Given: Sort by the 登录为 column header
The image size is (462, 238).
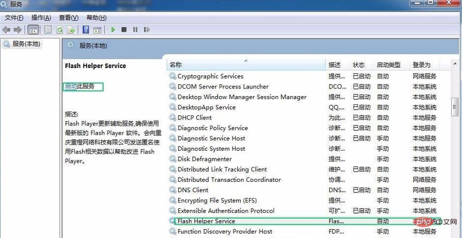Looking at the screenshot, I should tap(425, 65).
